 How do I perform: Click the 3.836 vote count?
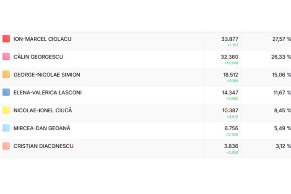[x=231, y=146]
